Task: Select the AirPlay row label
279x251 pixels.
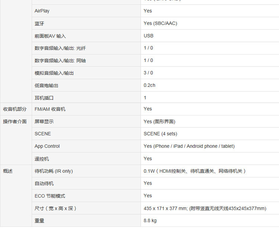Action: 42,11
